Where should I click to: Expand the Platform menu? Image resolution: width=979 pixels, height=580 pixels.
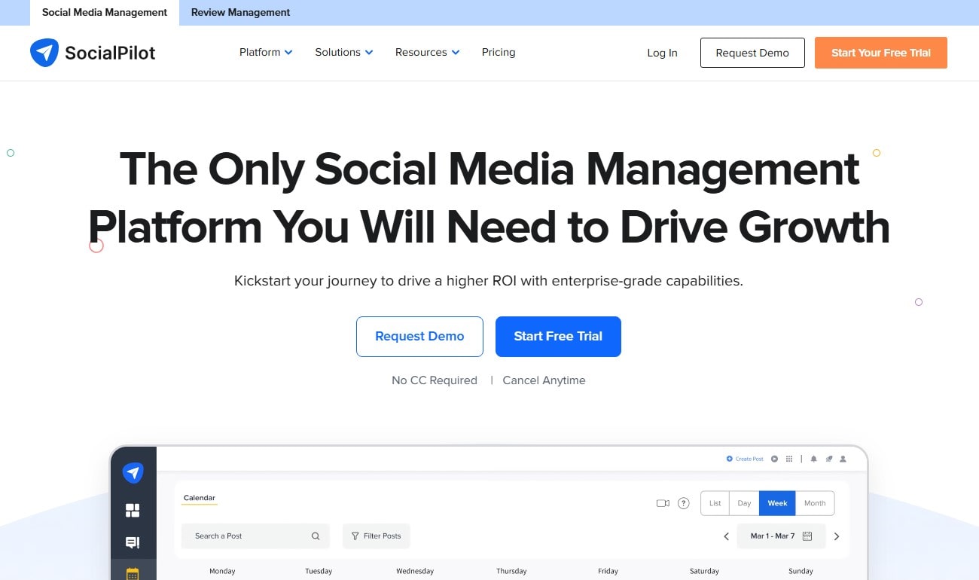pos(266,52)
